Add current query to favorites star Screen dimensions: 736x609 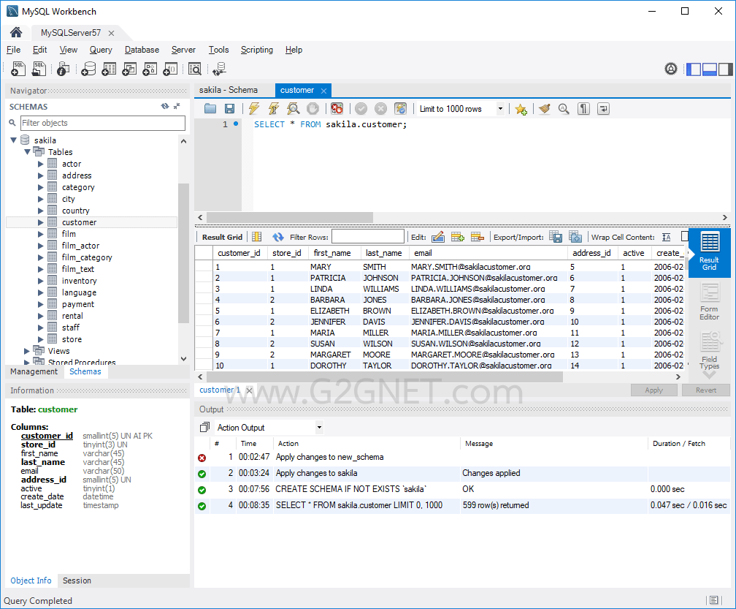click(x=521, y=109)
